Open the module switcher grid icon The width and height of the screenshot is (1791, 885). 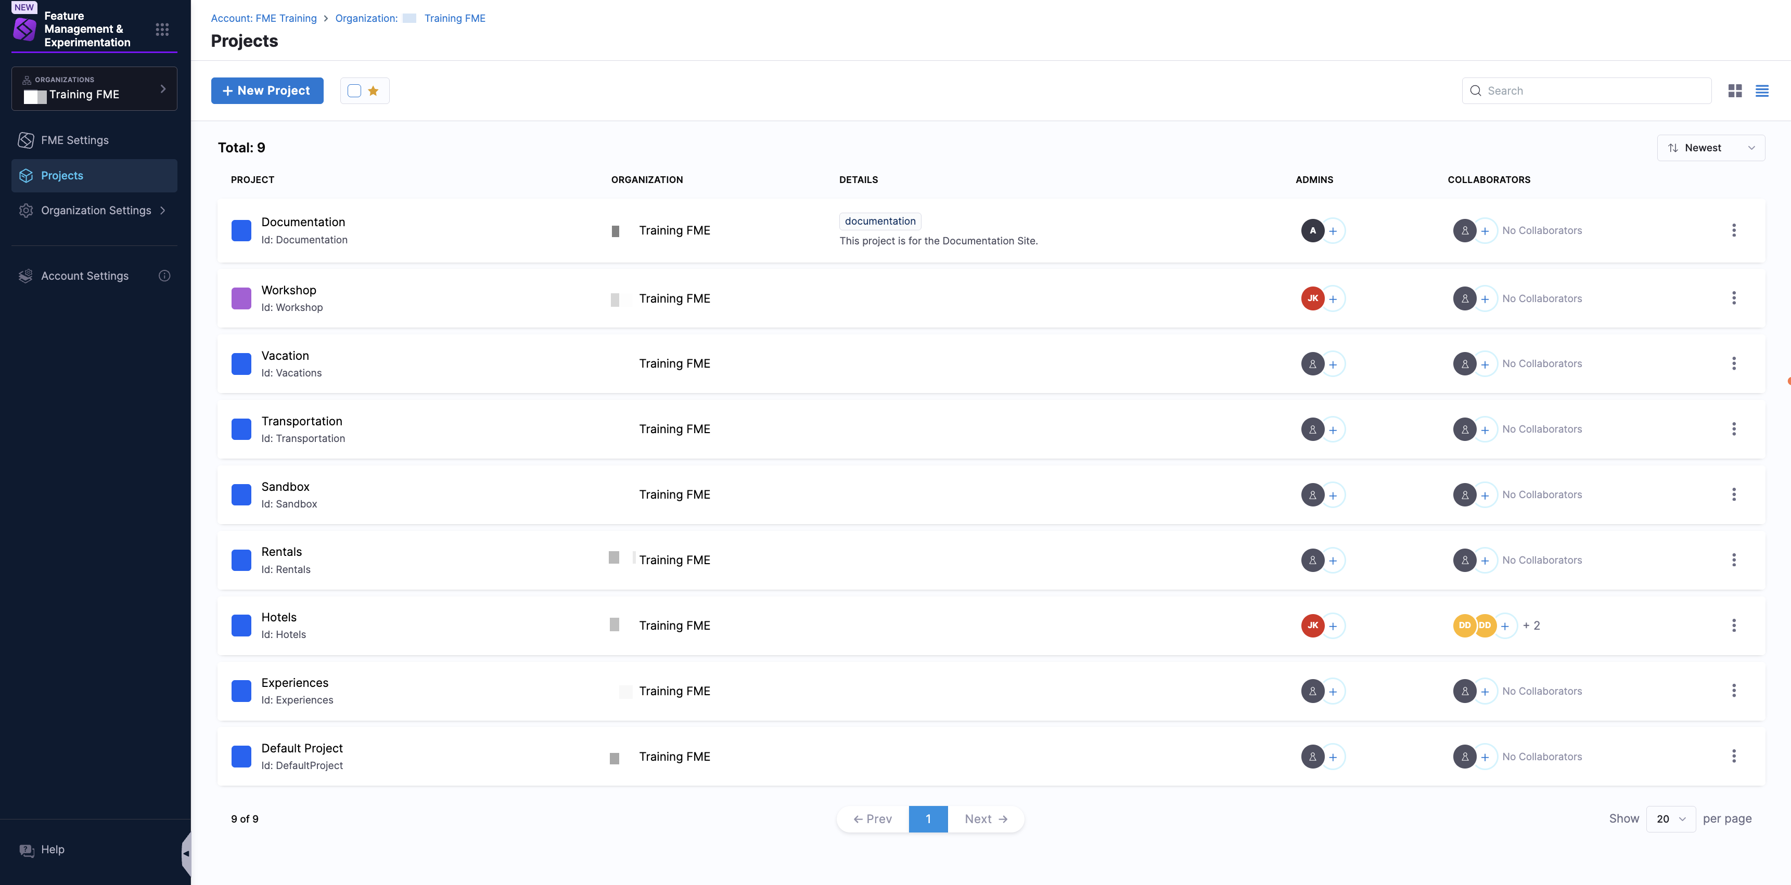[x=162, y=29]
